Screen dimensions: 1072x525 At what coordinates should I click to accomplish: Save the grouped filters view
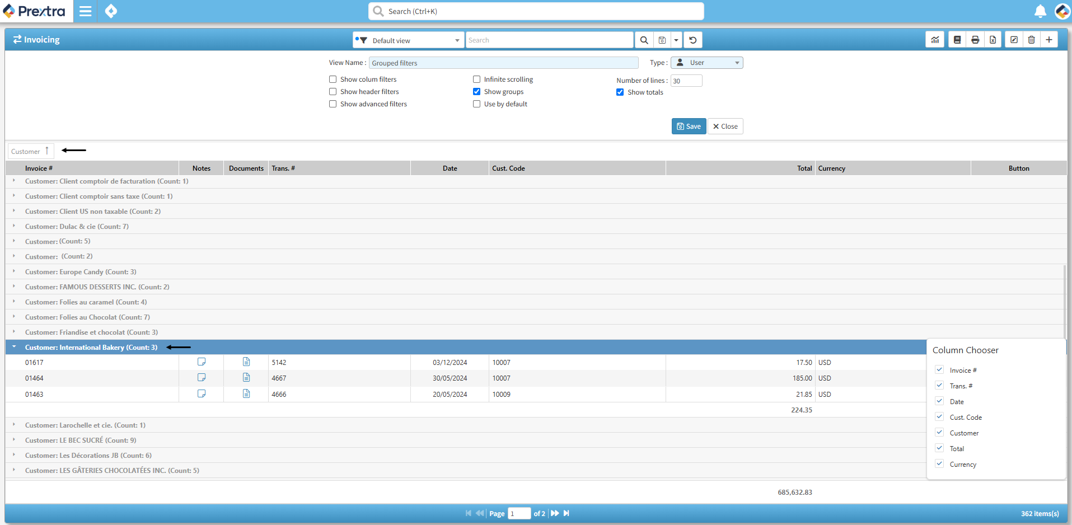point(689,126)
